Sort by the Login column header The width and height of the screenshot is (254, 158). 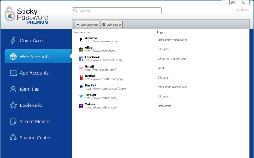(x=161, y=32)
